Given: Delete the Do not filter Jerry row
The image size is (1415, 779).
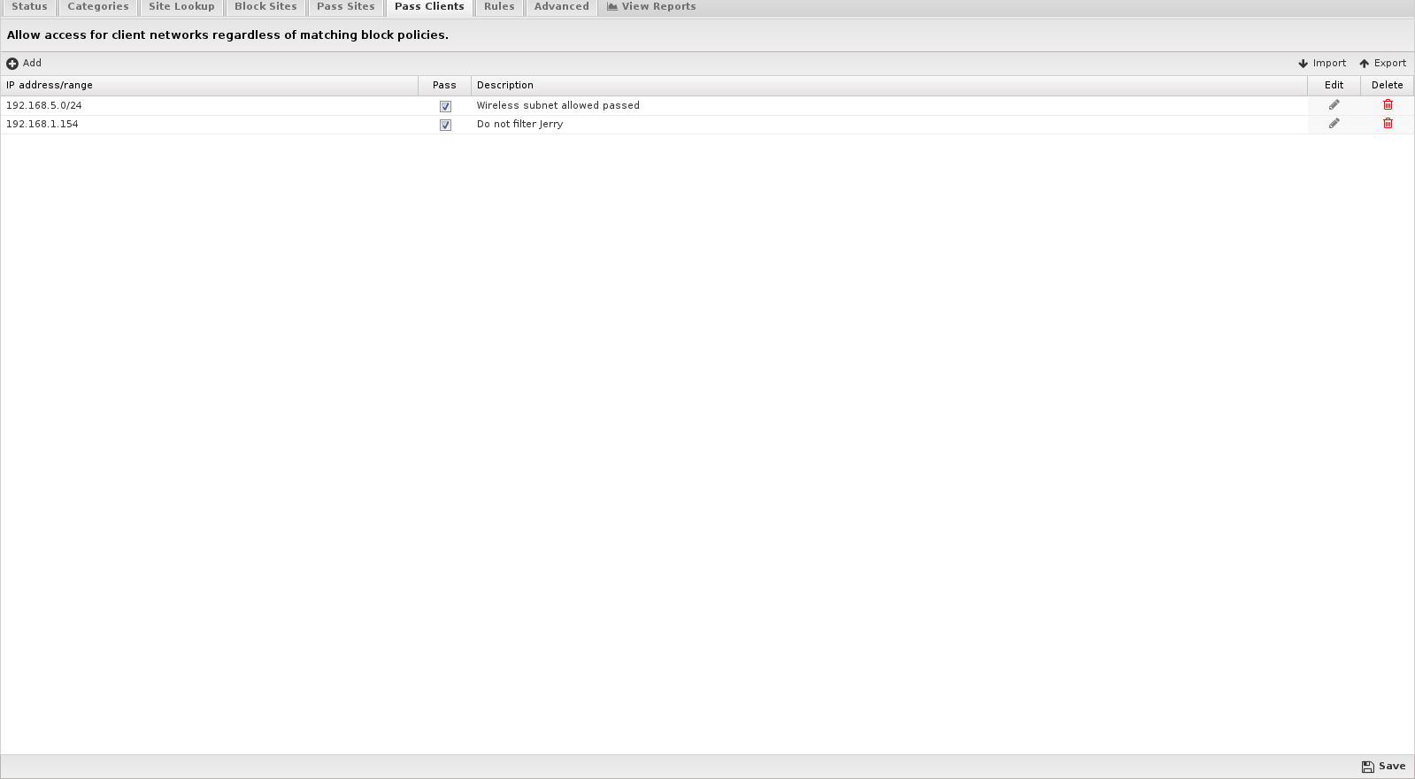Looking at the screenshot, I should (x=1388, y=124).
